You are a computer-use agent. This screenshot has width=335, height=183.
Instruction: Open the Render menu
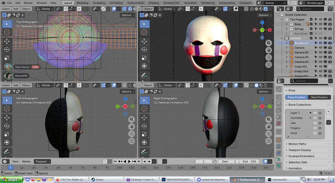pyautogui.click(x=28, y=3)
